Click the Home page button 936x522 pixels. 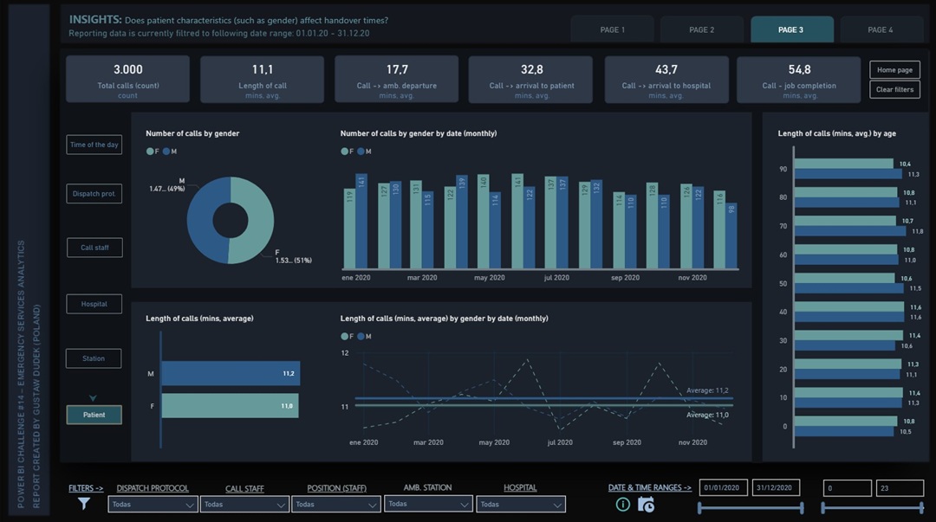(894, 70)
